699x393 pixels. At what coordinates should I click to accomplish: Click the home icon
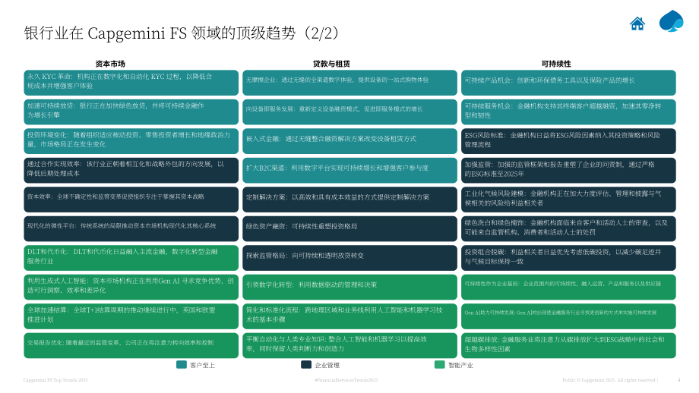tap(637, 24)
